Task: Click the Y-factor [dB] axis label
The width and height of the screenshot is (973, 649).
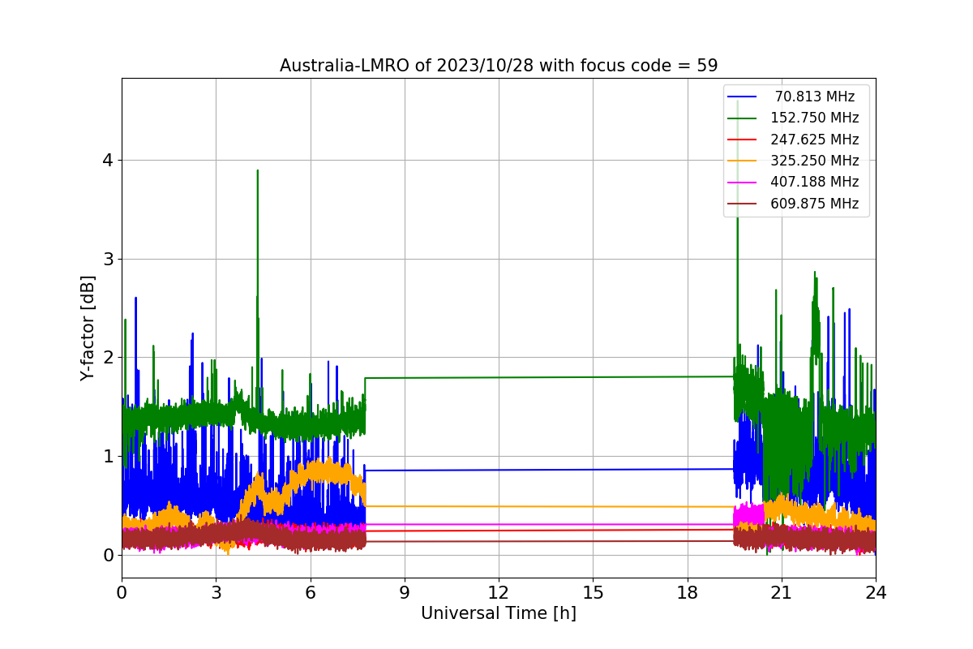Action: pos(88,328)
